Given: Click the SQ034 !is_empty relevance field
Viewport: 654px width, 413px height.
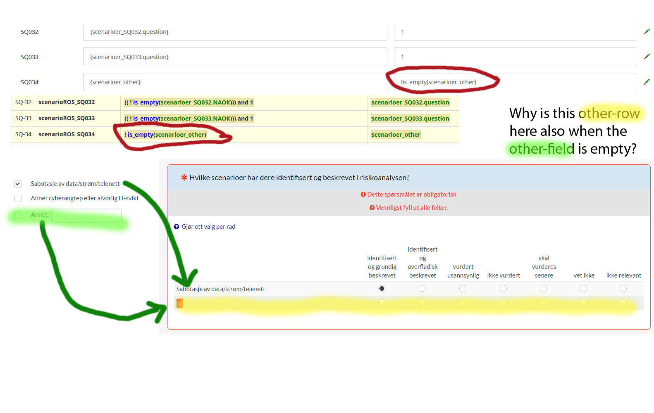Looking at the screenshot, I should pyautogui.click(x=515, y=82).
